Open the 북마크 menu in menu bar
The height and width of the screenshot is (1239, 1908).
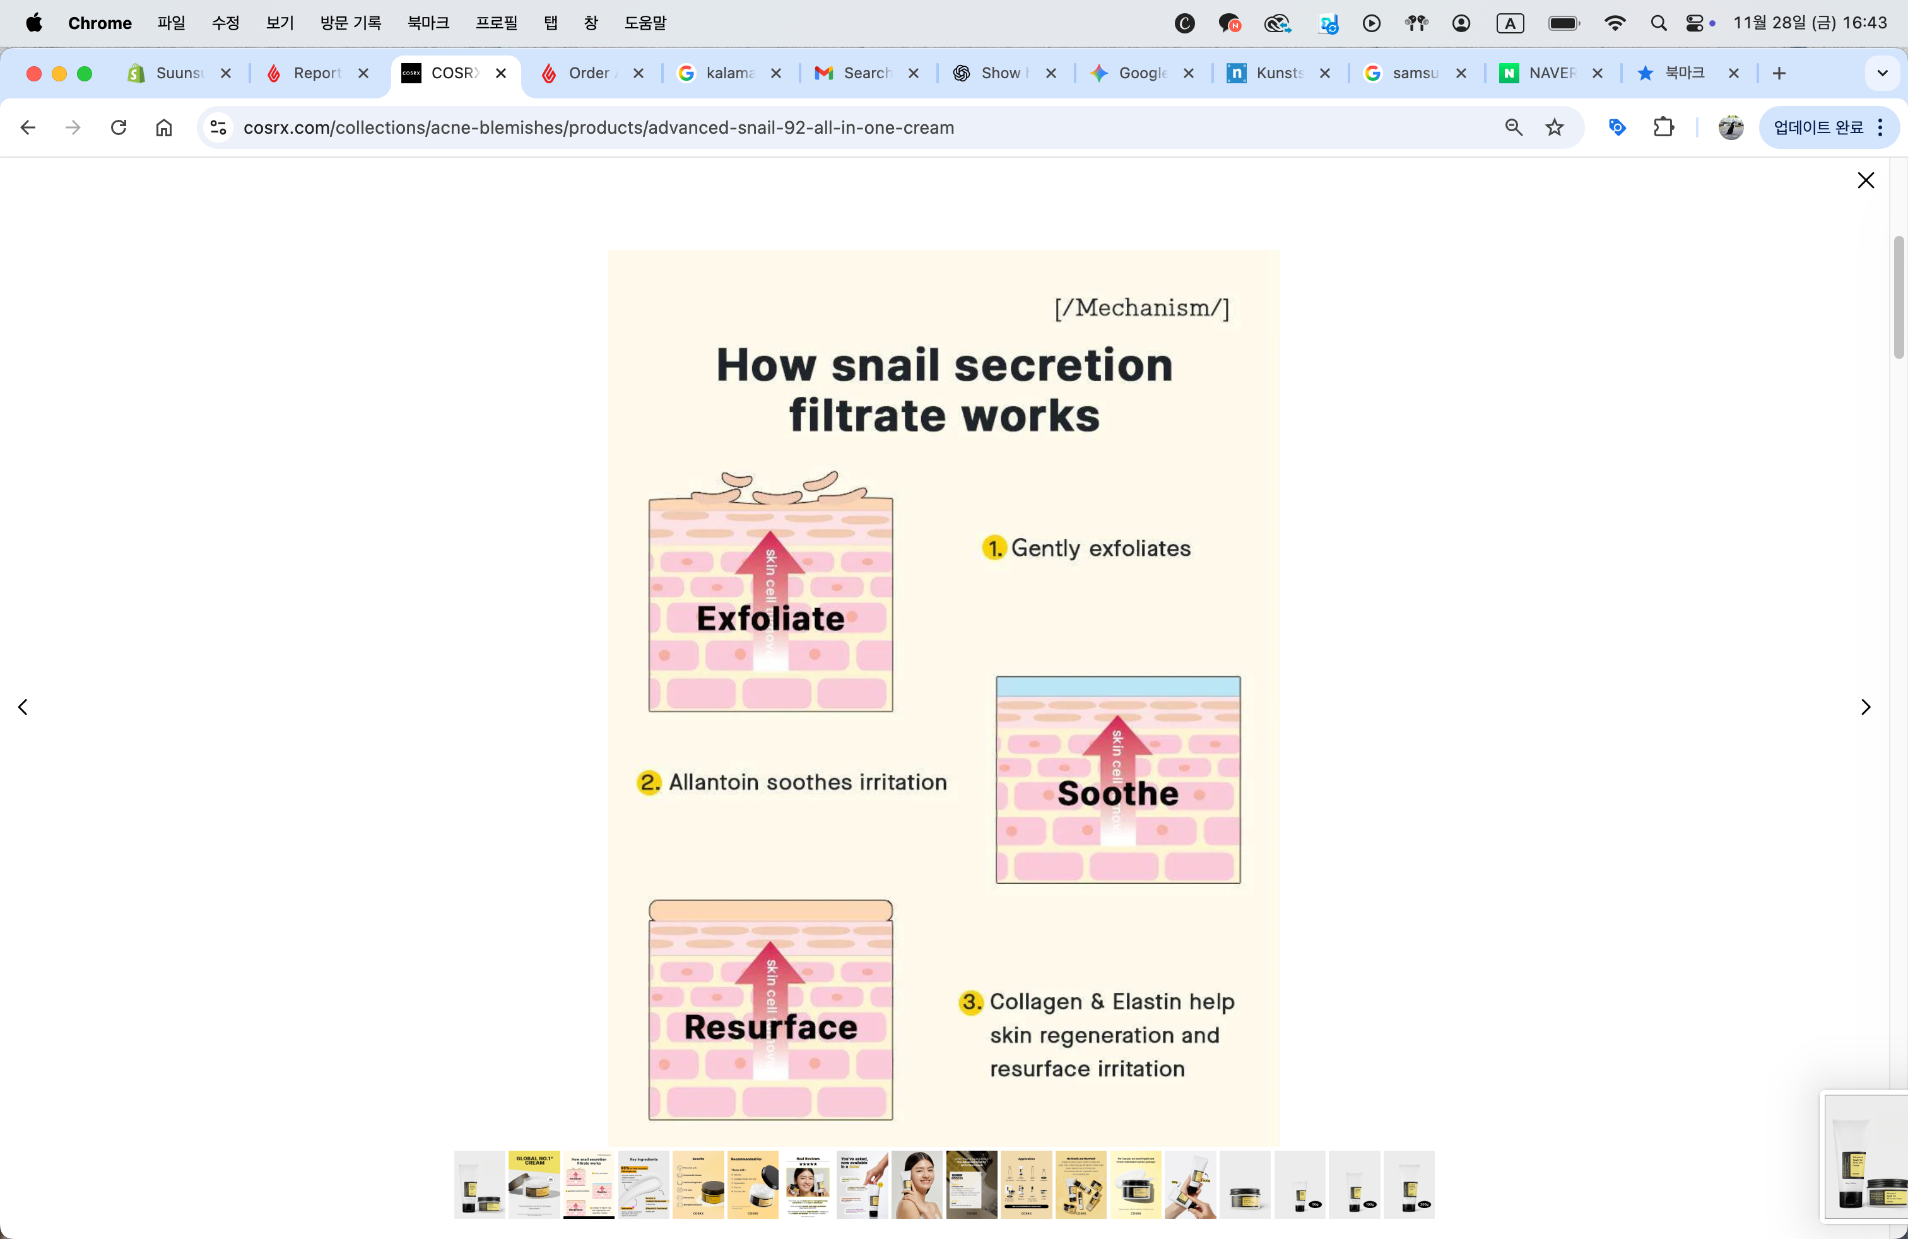428,23
